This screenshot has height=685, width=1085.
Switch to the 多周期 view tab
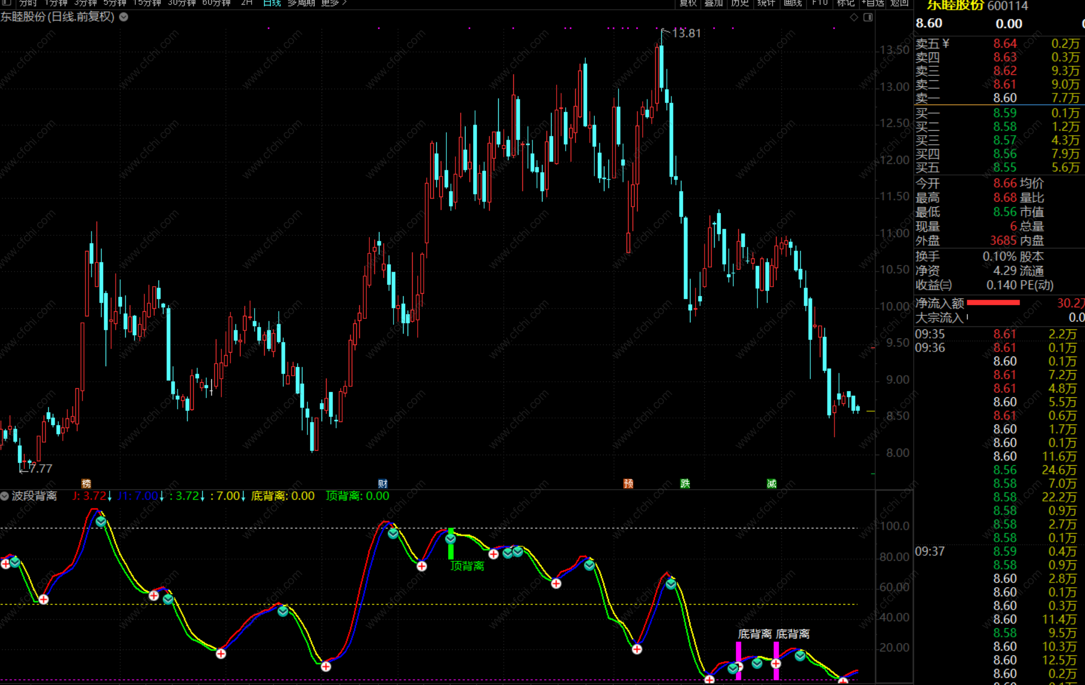301,3
